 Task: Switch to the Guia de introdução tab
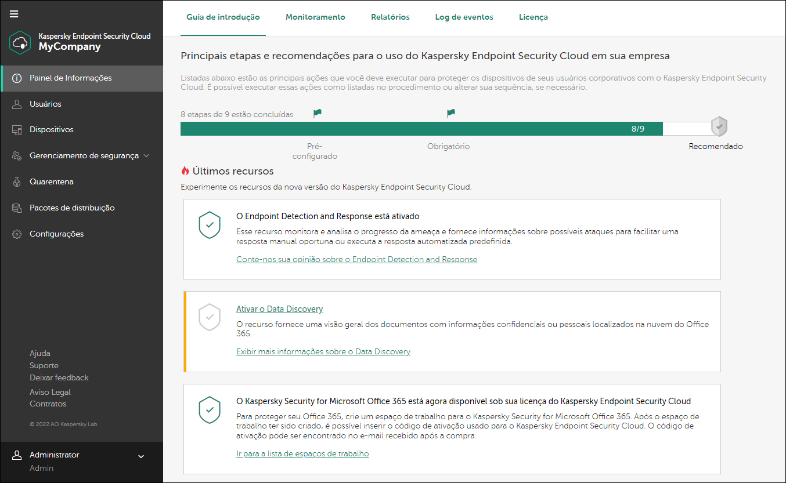[223, 17]
